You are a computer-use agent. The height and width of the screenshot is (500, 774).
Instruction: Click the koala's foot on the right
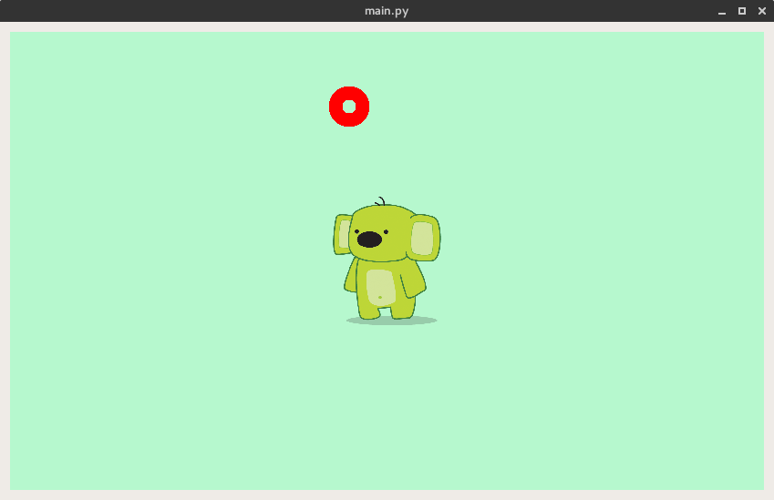pyautogui.click(x=402, y=311)
